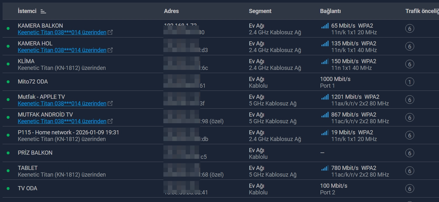Open Keenetic Titan link under KAMERA BALKON
The image size is (439, 202).
[62, 32]
